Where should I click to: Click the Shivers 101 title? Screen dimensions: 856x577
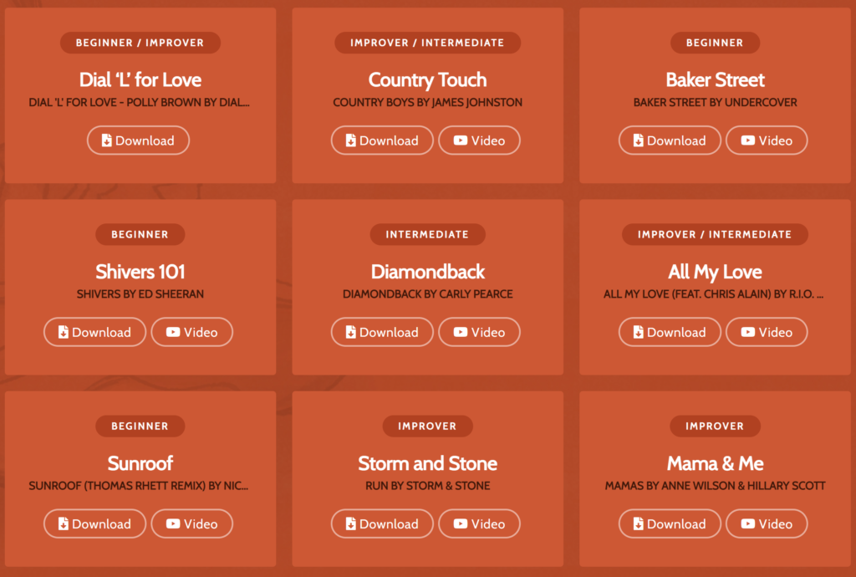140,271
